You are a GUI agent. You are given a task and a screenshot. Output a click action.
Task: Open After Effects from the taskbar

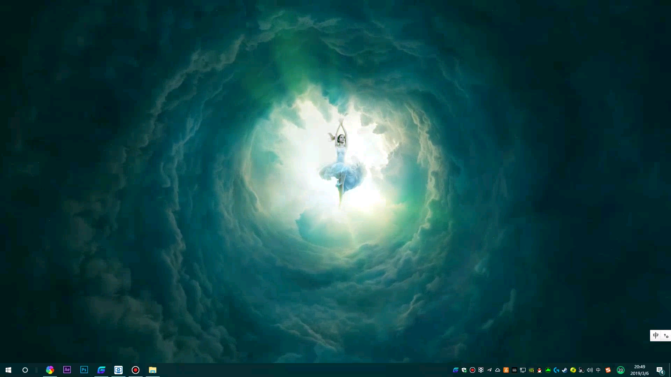(x=67, y=370)
